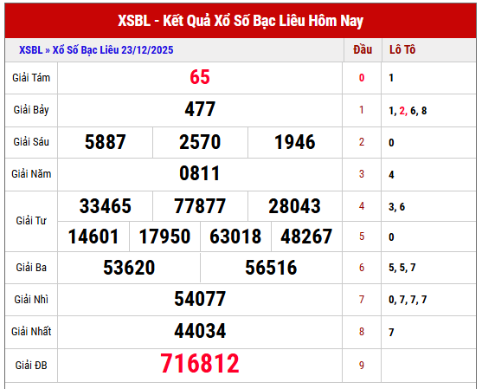The height and width of the screenshot is (389, 482).
Task: Click Lô Tô values '5, 5, 7'
Action: pyautogui.click(x=402, y=268)
